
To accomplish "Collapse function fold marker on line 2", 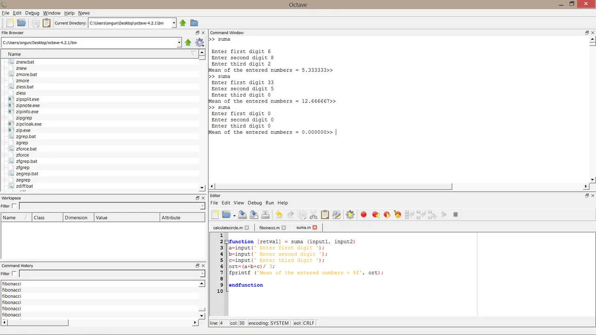I will [226, 242].
